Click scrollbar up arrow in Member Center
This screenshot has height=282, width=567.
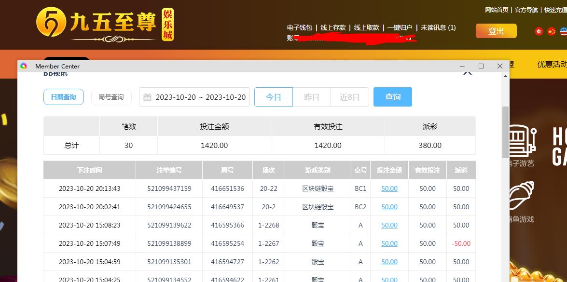pos(506,76)
